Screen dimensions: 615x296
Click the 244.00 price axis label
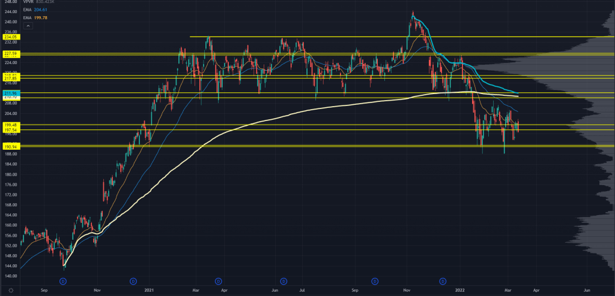(10, 12)
